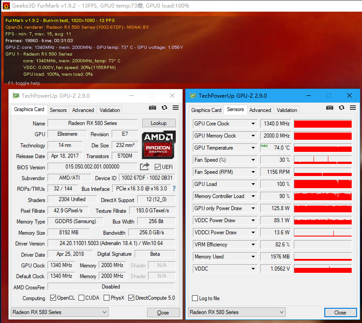
Task: Click Close button in left GPU-Z window
Action: 163,313
